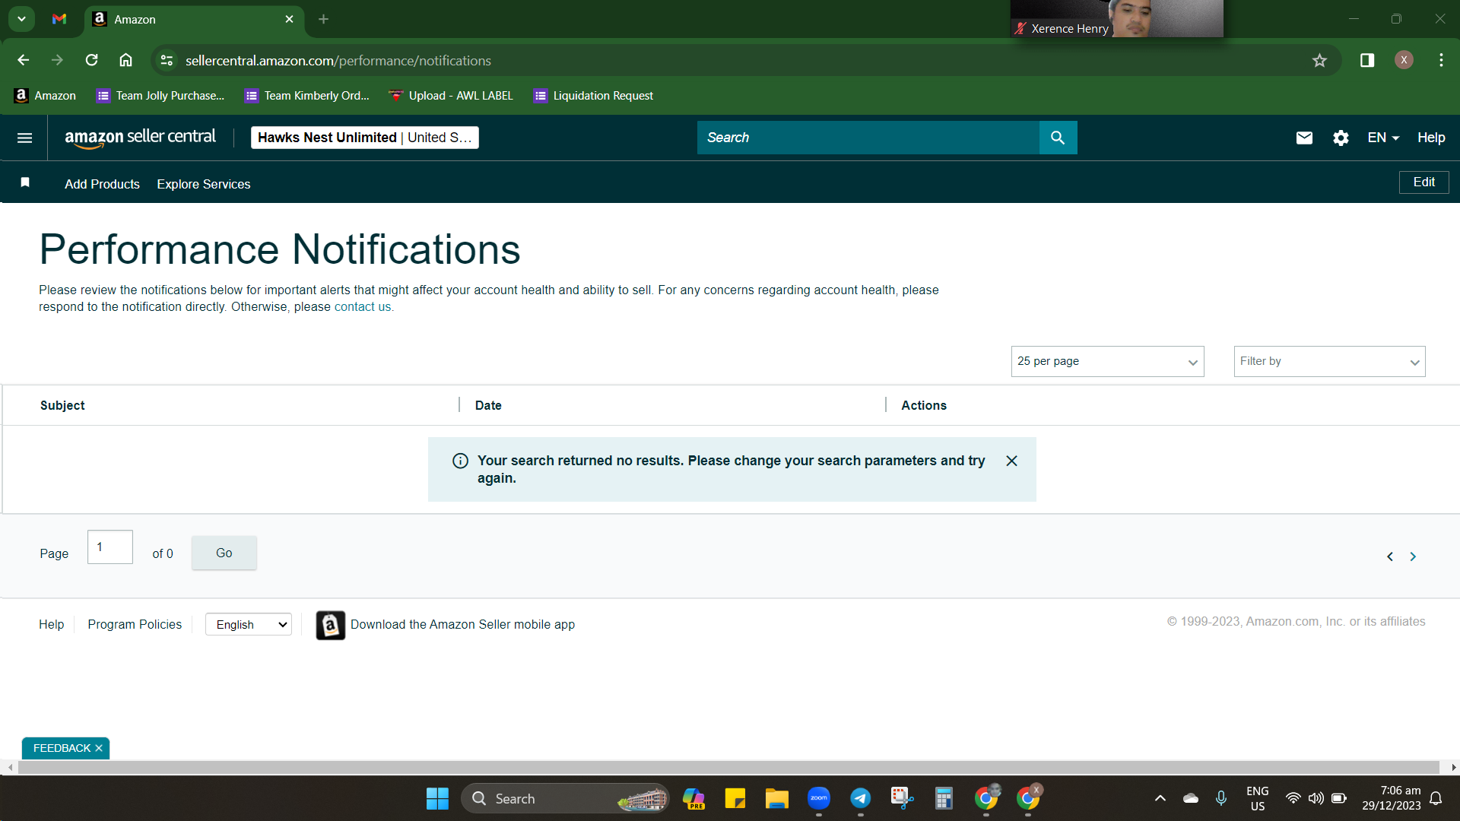The height and width of the screenshot is (821, 1460).
Task: Open Team Kimberly Ord bookmark
Action: click(x=307, y=96)
